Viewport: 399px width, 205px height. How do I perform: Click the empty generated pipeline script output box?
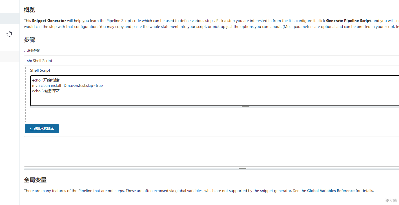211,151
